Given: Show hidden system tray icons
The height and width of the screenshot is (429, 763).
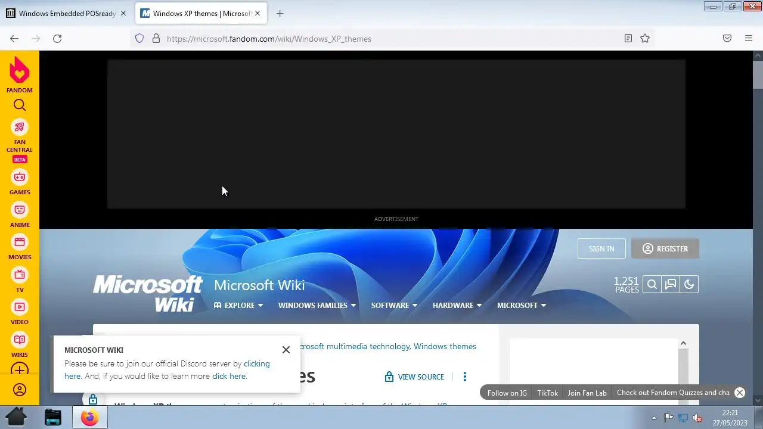Looking at the screenshot, I should pos(654,418).
